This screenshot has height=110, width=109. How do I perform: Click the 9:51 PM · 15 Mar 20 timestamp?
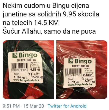point(23,106)
